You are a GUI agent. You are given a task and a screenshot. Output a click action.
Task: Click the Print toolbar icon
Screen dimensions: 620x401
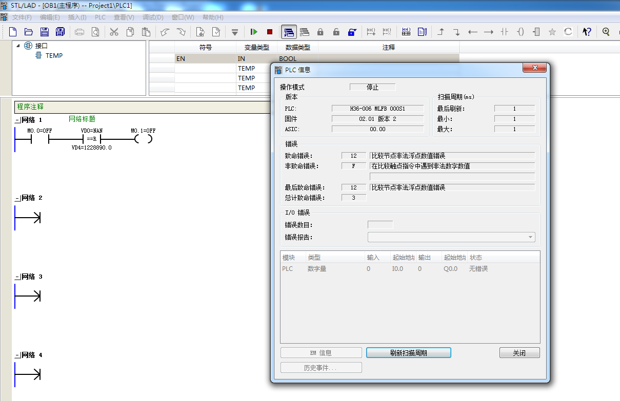click(79, 32)
